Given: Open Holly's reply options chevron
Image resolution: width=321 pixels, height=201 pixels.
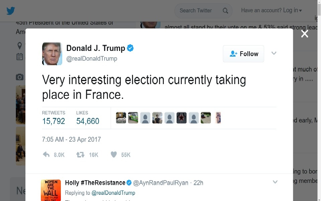Looking at the screenshot, I should (x=275, y=182).
